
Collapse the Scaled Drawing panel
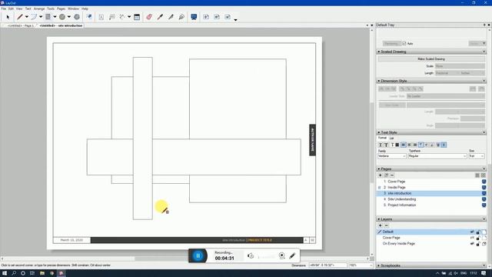[379, 52]
